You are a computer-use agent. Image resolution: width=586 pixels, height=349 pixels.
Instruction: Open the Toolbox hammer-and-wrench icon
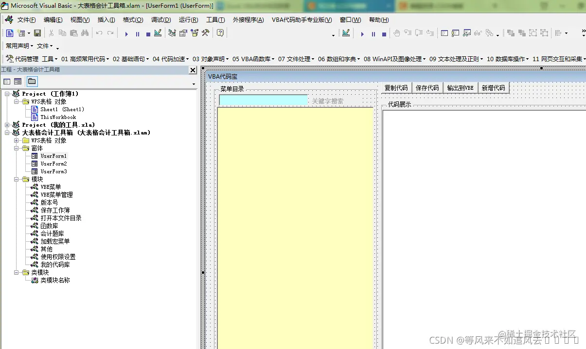click(x=206, y=33)
